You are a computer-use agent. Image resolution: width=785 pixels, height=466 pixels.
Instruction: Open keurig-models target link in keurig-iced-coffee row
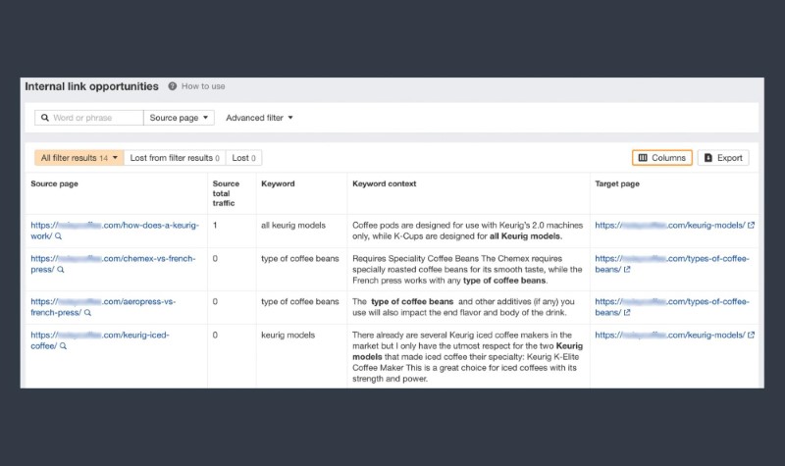pyautogui.click(x=670, y=335)
